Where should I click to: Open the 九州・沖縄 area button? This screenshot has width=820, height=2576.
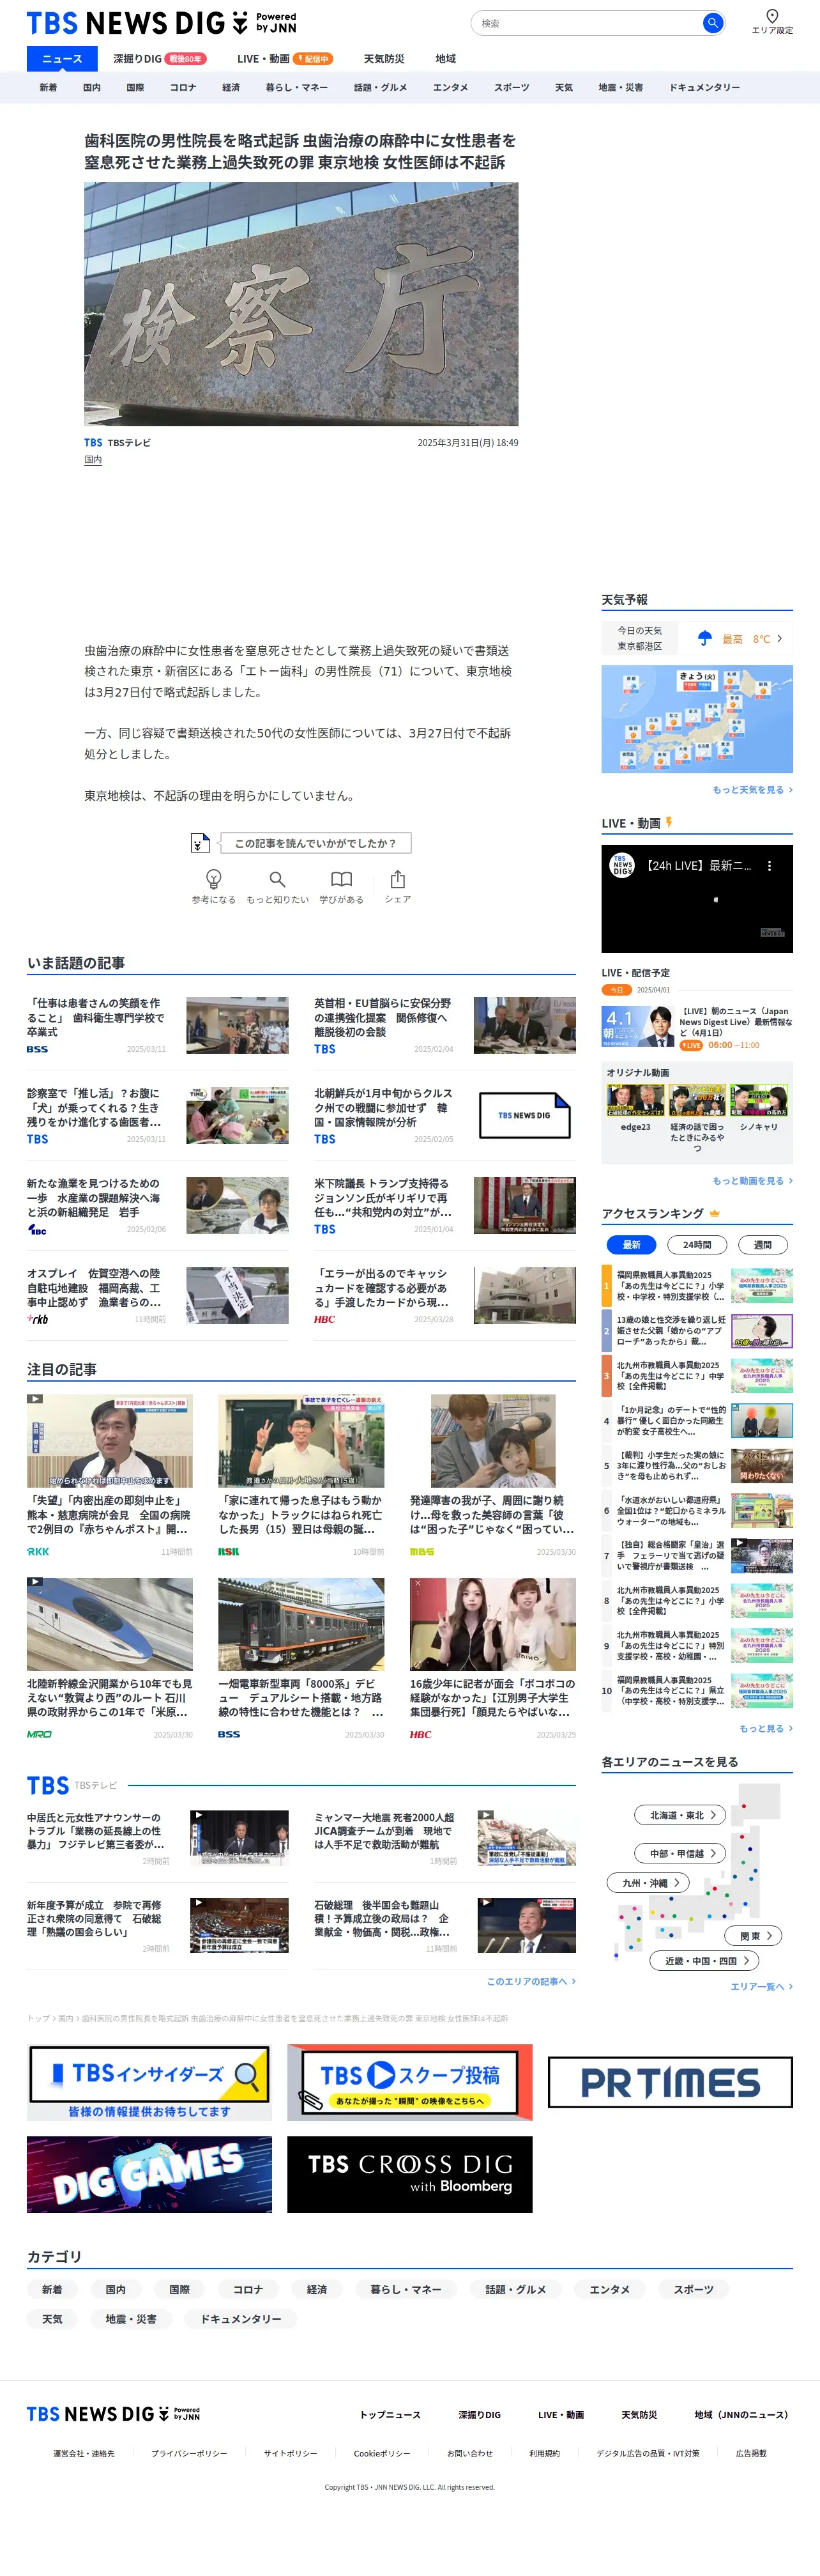[647, 1882]
